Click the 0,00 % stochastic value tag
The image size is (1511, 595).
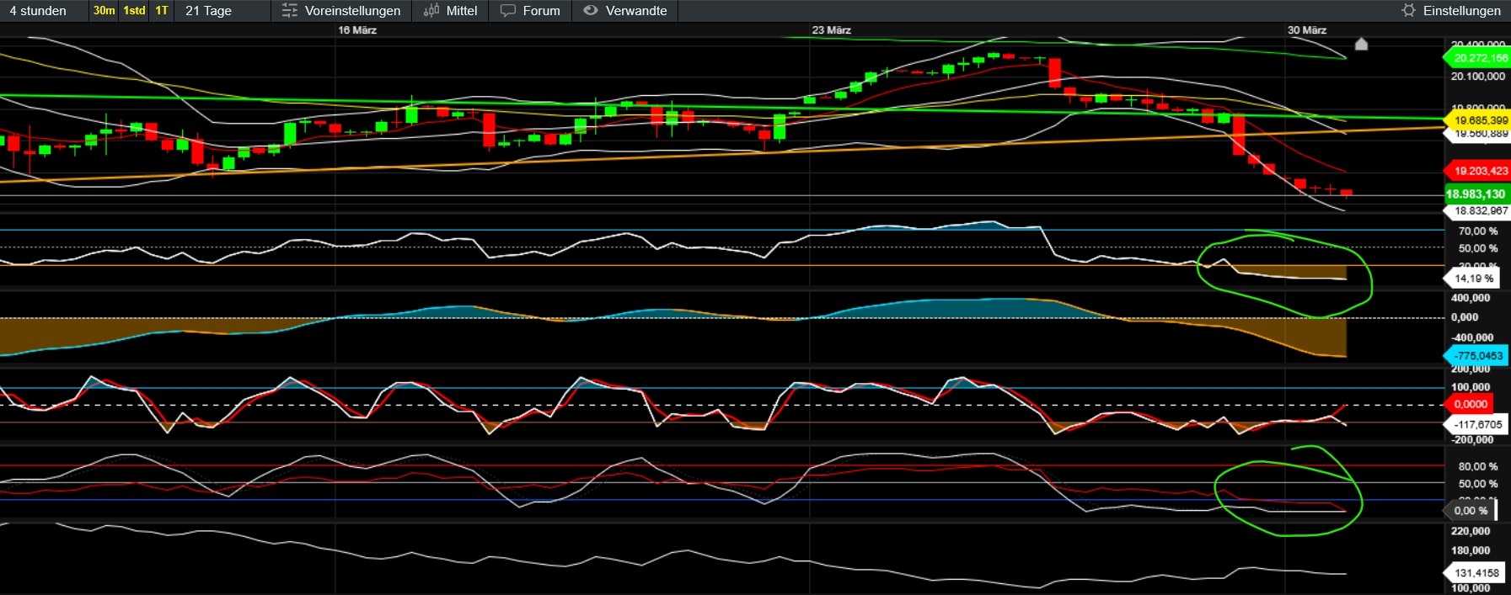pos(1470,511)
